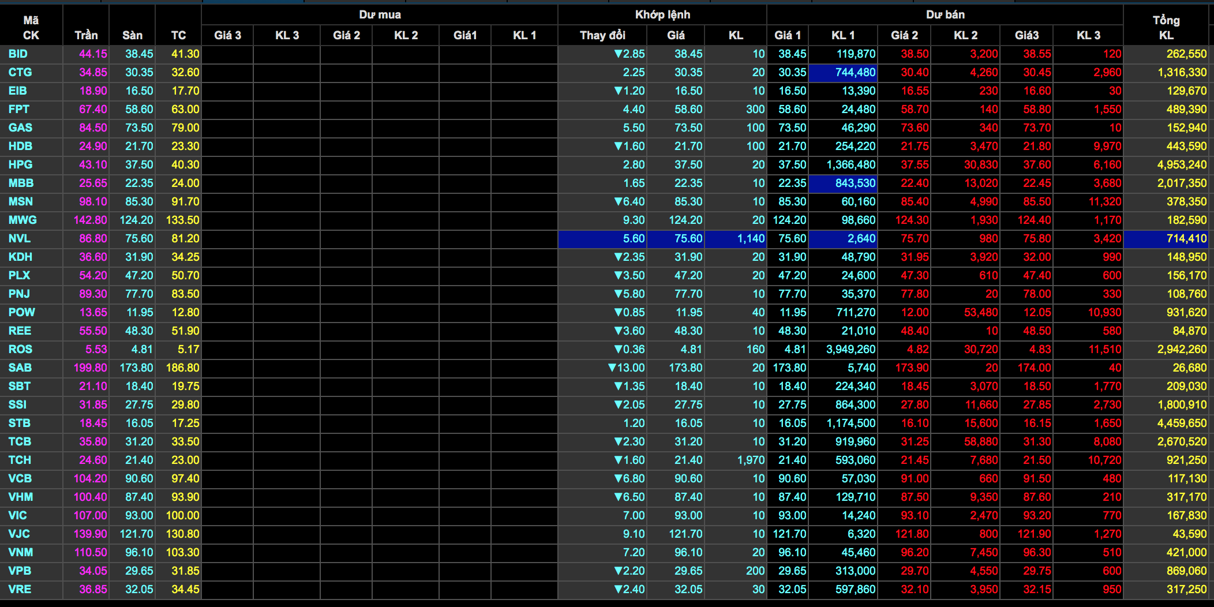This screenshot has height=607, width=1214.
Task: Sort by the "Trần" column header
Action: tap(86, 35)
